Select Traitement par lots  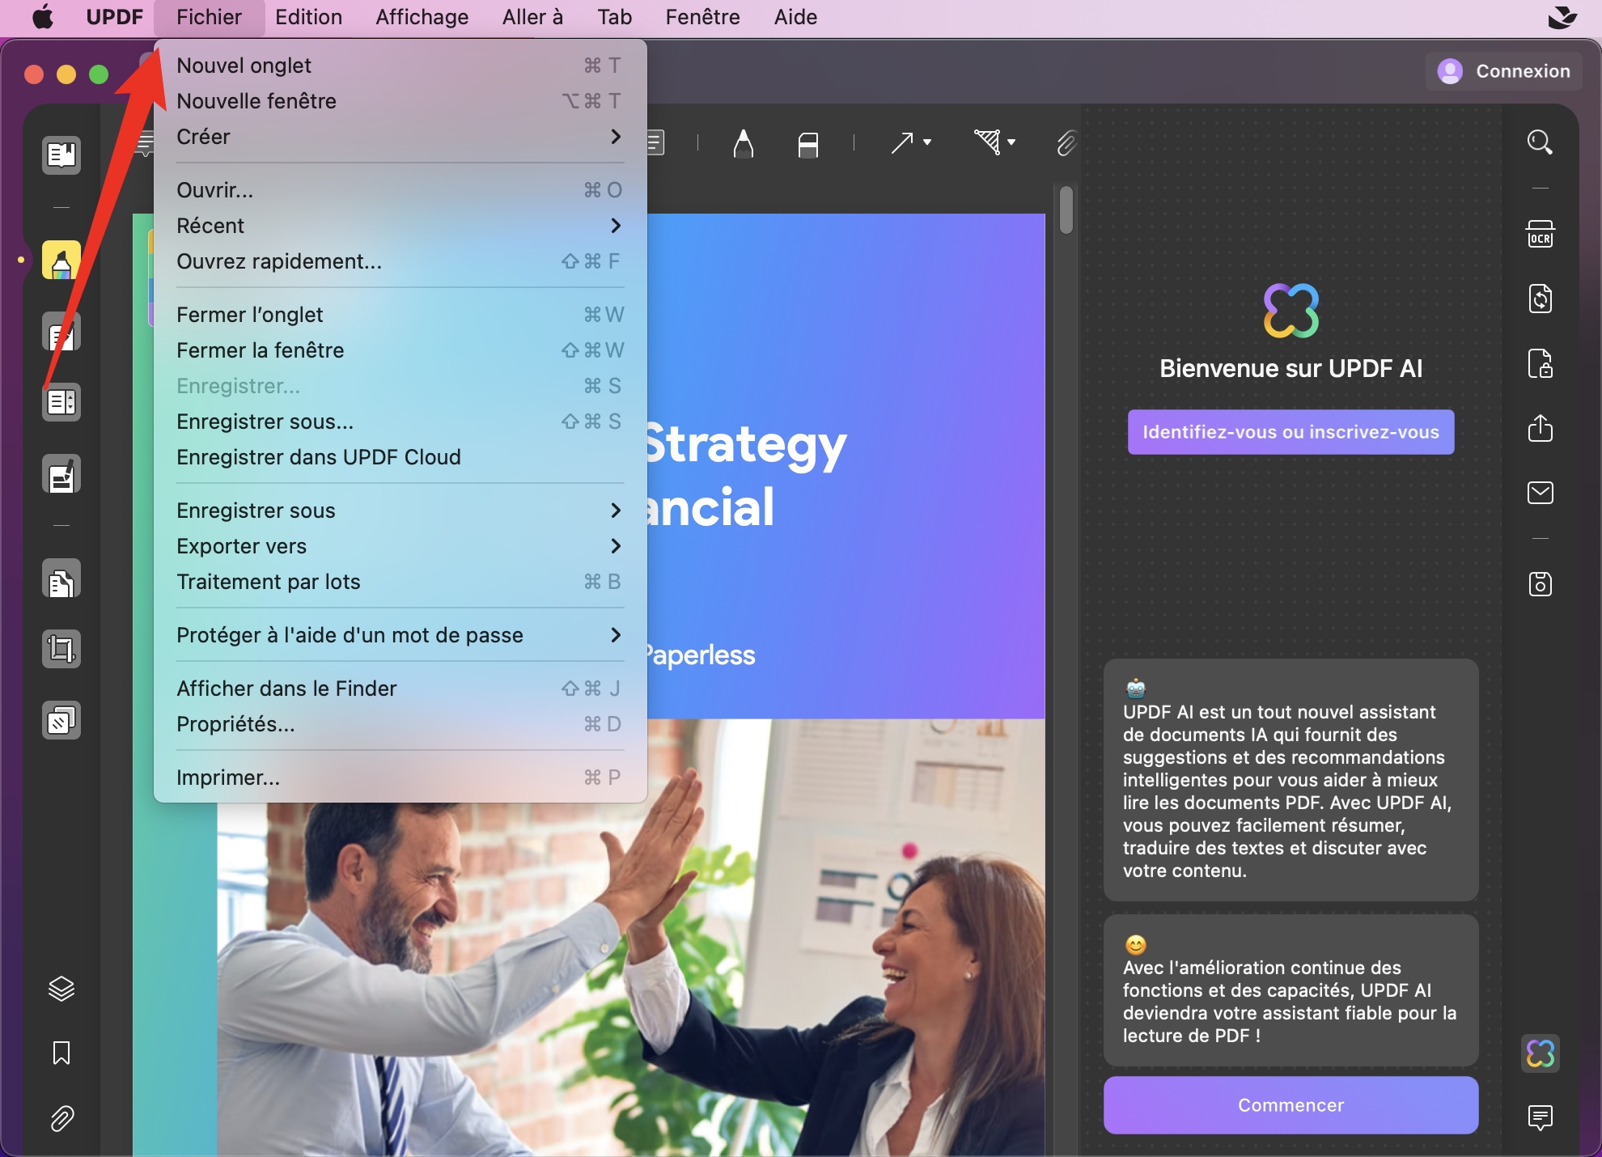[x=400, y=582]
